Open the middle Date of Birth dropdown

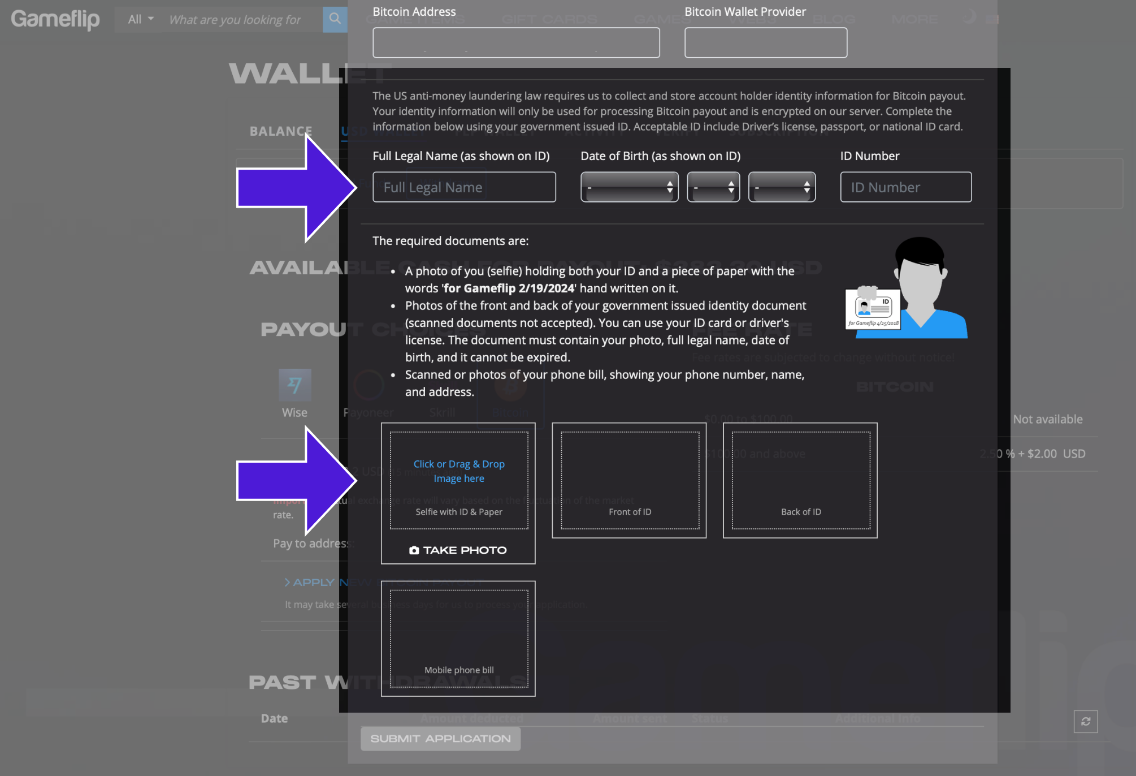[x=713, y=187]
